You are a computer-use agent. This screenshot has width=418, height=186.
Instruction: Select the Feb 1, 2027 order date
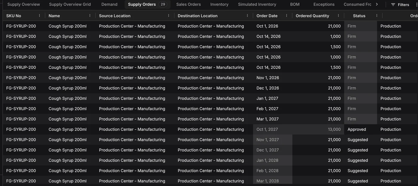coord(273,109)
